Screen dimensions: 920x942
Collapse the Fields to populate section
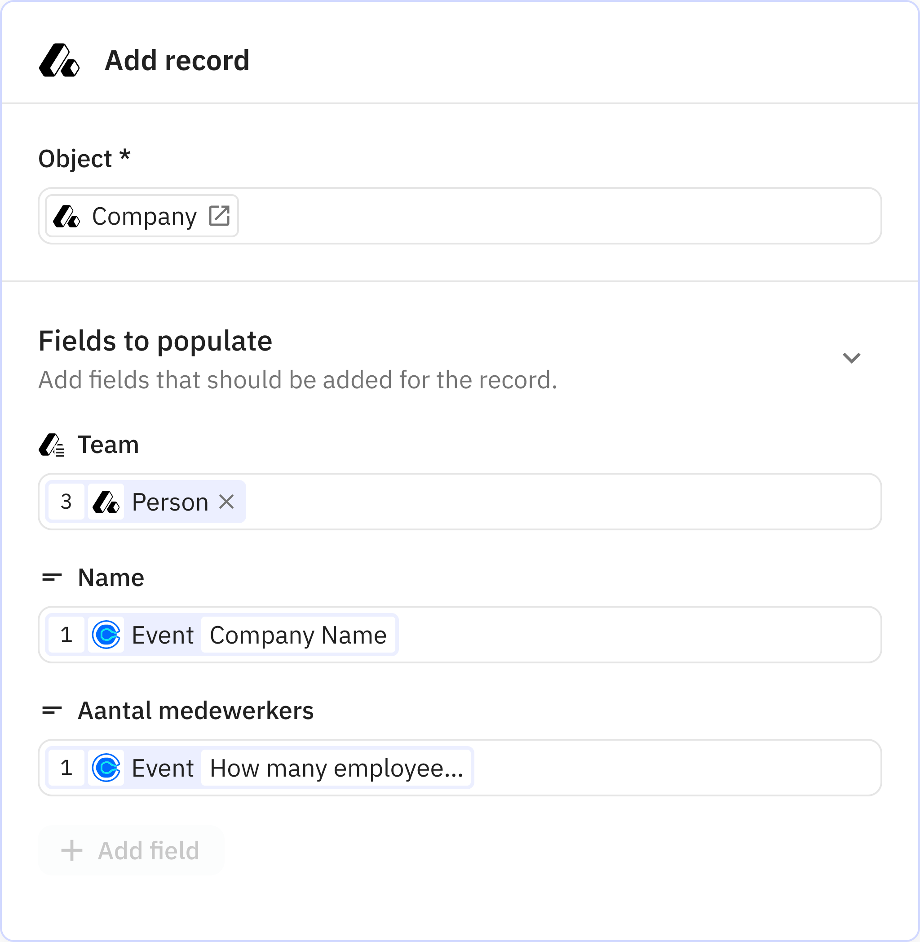[851, 358]
